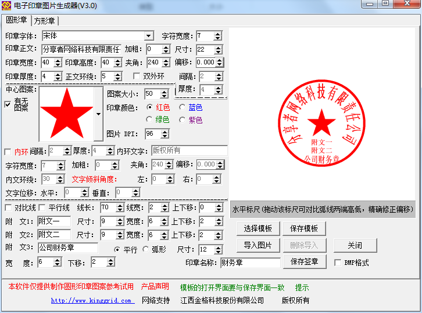The image size is (422, 313).
Task: Click the 水平标尺 ruler bar
Action: [x=323, y=209]
